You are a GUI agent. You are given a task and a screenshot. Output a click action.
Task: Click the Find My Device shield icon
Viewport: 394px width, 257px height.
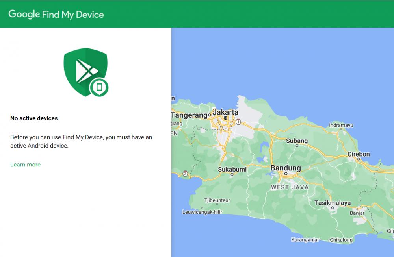(86, 72)
